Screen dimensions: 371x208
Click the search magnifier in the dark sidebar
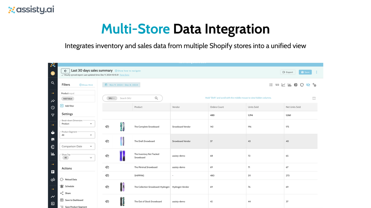pyautogui.click(x=53, y=83)
